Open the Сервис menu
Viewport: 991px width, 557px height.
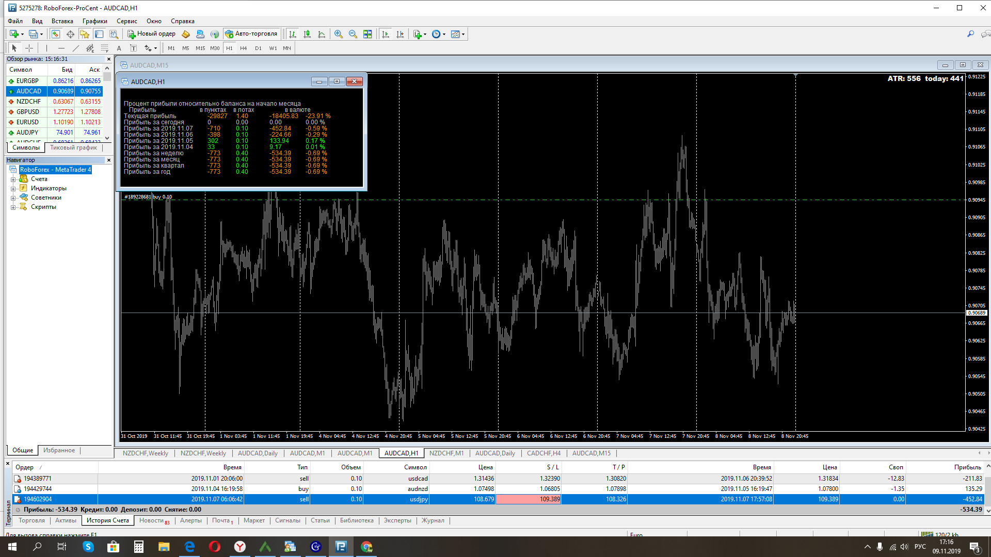(127, 21)
